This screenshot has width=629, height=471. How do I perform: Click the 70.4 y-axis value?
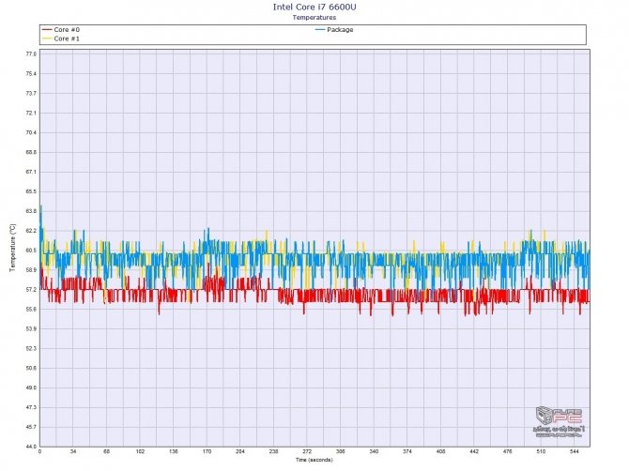31,132
